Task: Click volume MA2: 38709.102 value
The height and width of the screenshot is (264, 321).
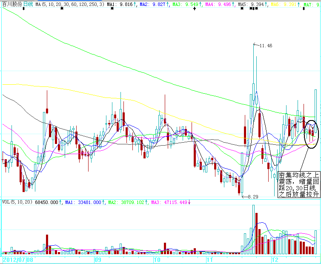Action: pyautogui.click(x=126, y=202)
